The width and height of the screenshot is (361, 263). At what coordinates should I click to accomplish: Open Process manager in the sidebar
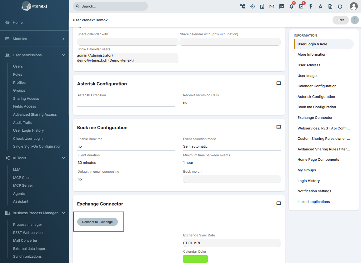28,225
